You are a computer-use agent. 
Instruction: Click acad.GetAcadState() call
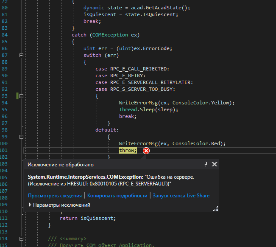coord(160,8)
